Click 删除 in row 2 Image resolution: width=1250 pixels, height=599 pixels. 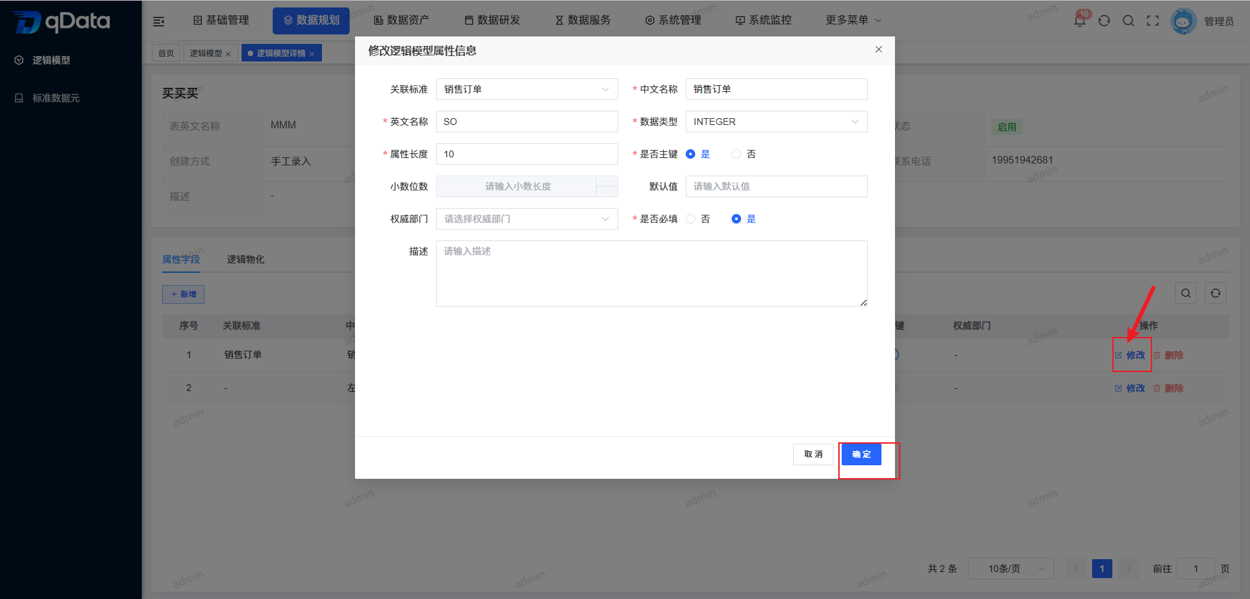[x=1168, y=388]
